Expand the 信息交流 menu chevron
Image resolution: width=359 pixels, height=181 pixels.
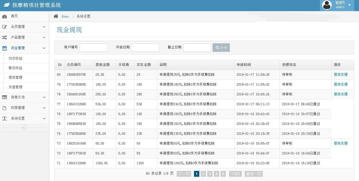click(44, 97)
